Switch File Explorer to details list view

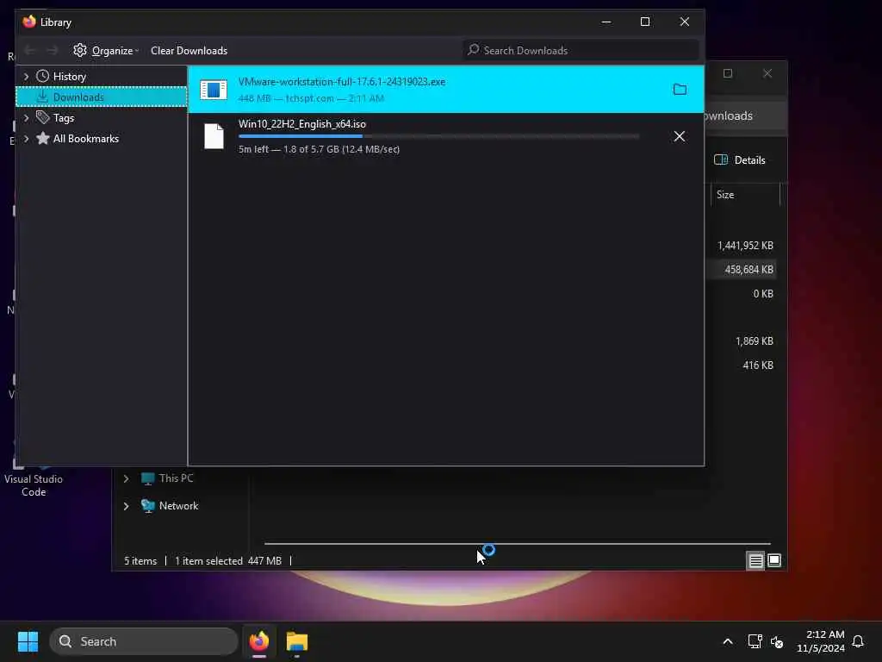point(755,560)
